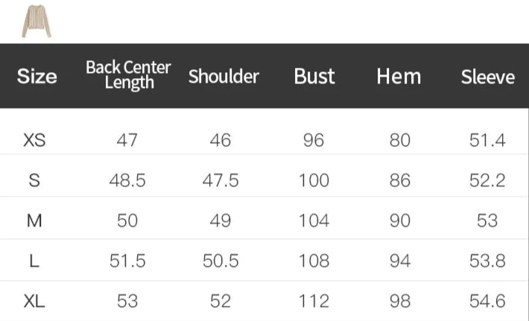This screenshot has width=529, height=321.
Task: Click the XL hem value 98
Action: coord(400,301)
